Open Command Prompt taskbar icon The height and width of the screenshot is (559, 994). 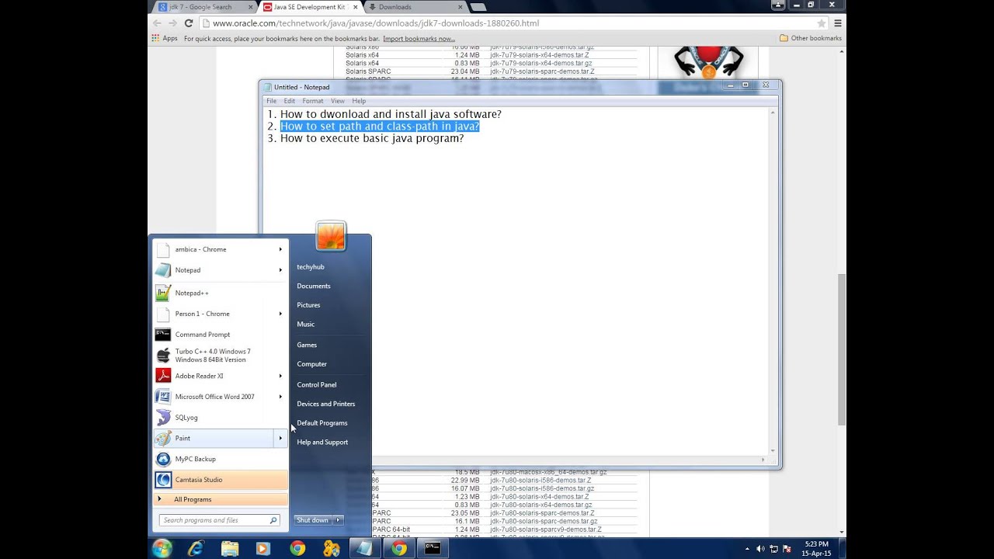433,548
